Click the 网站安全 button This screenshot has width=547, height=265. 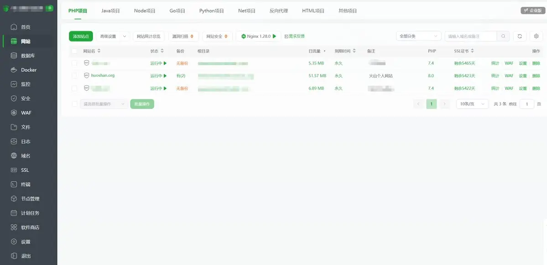(x=217, y=36)
